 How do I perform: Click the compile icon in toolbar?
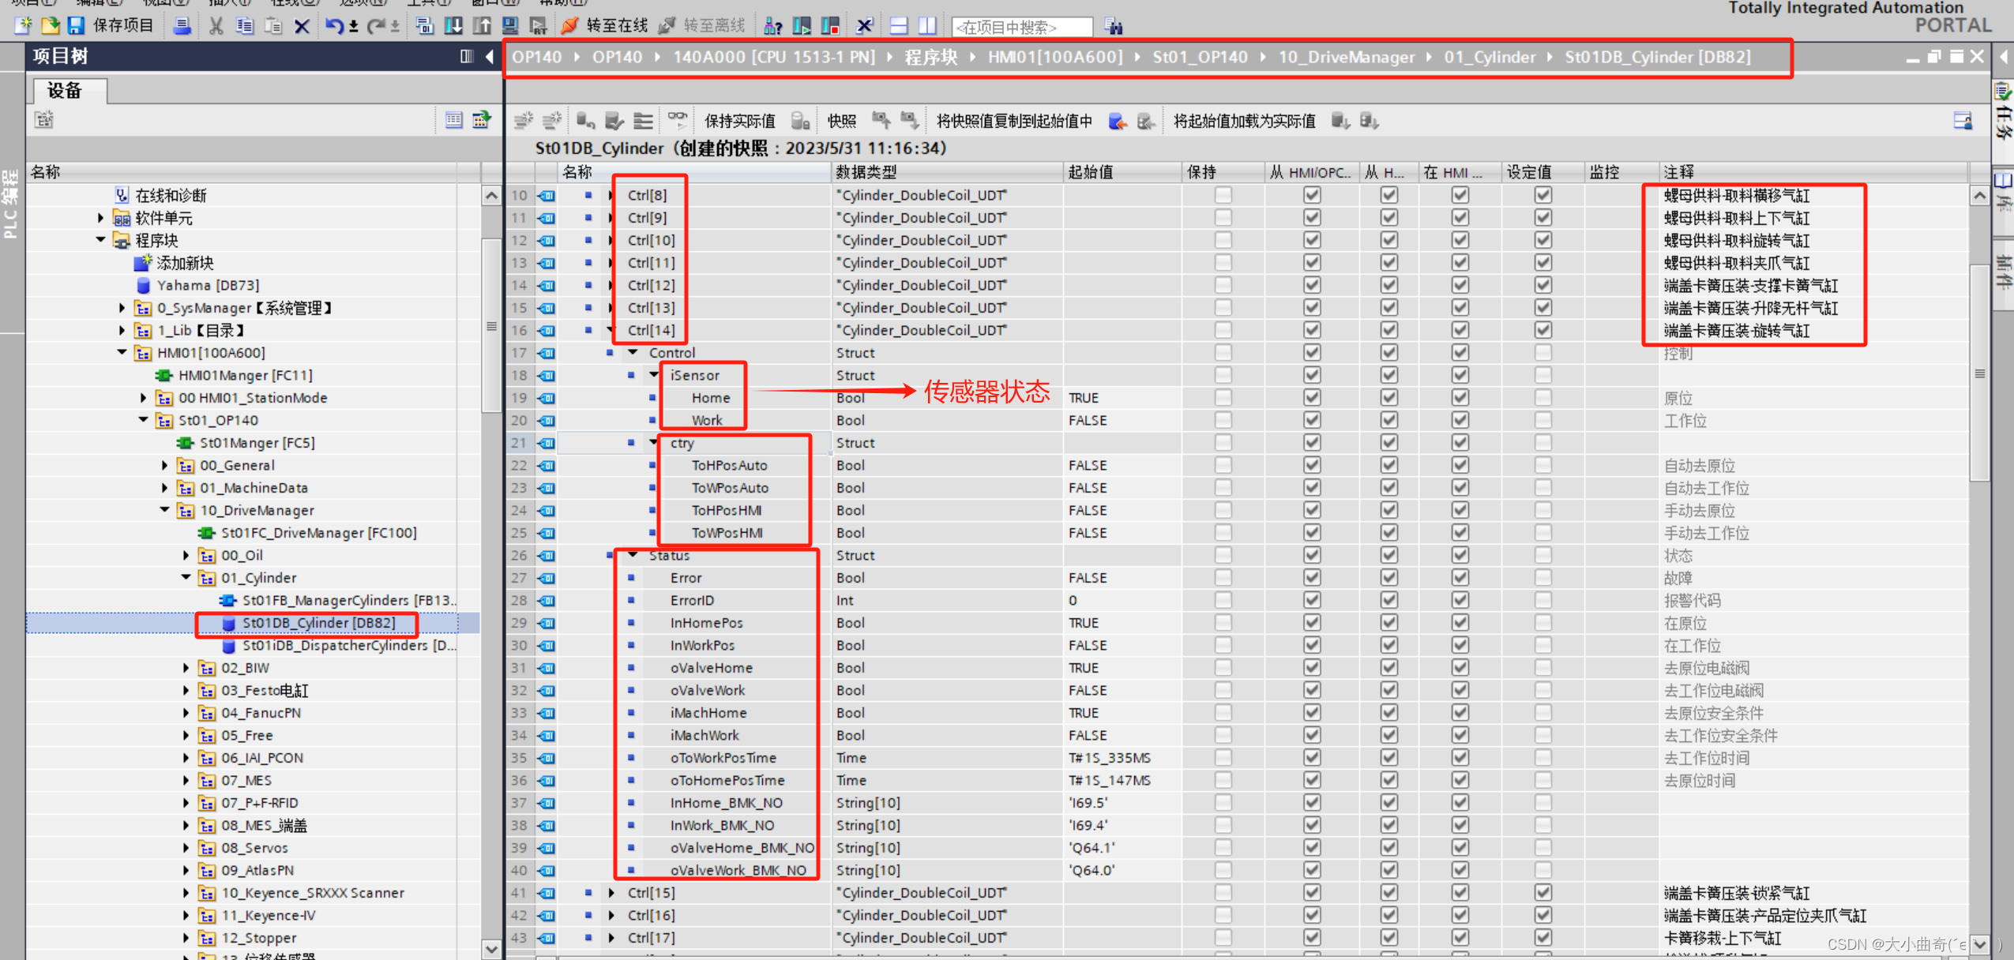pos(425,26)
